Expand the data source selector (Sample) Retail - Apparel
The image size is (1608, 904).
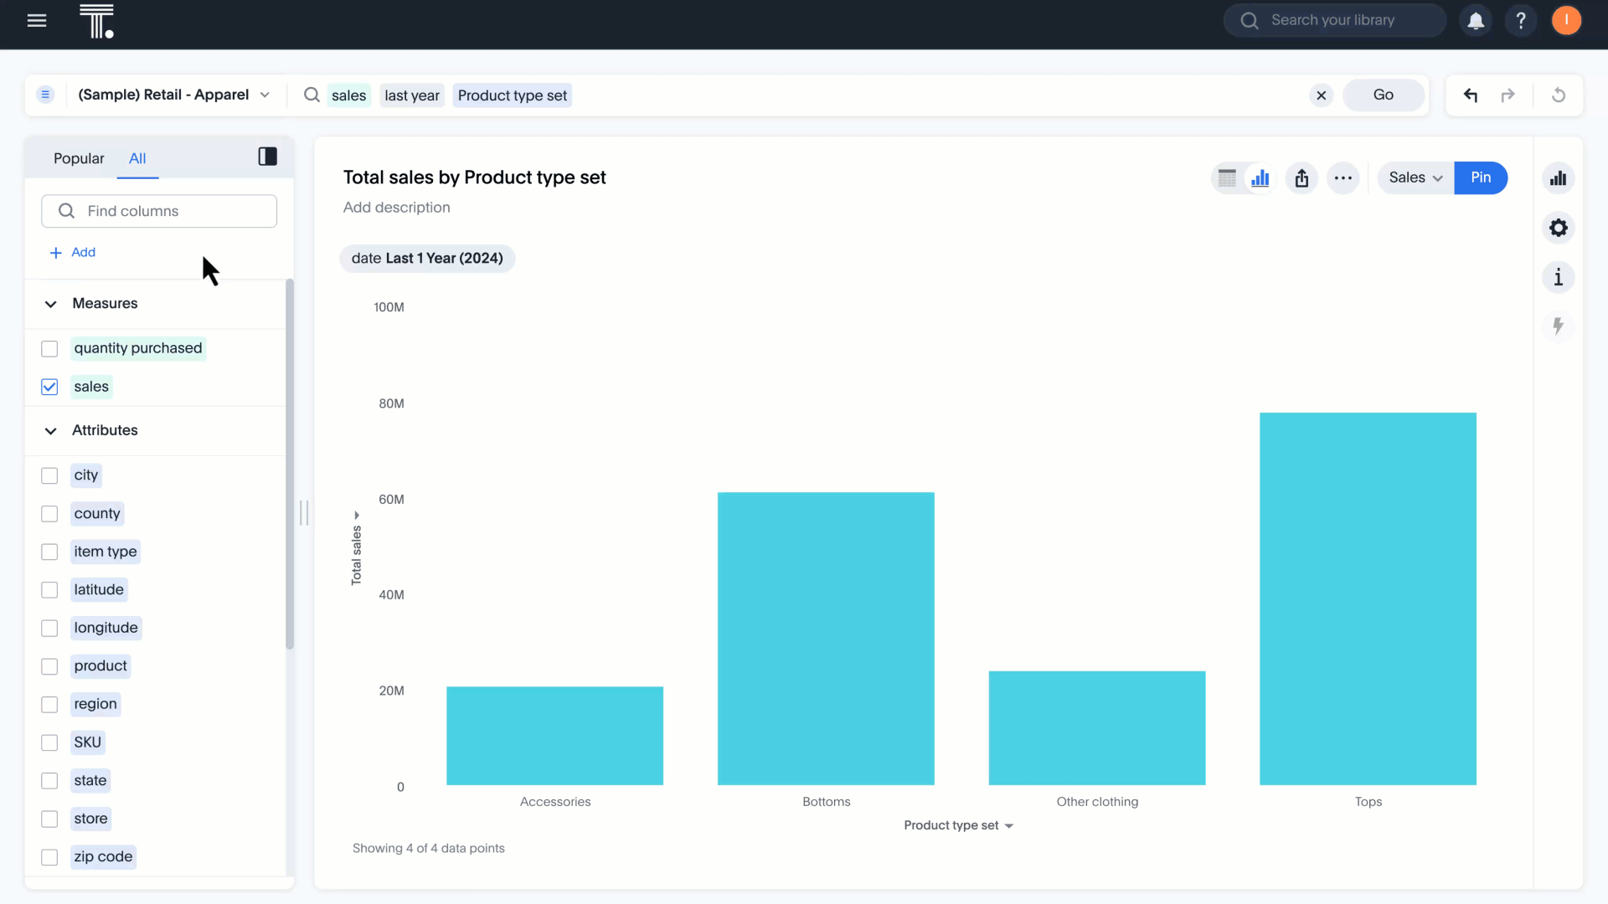[x=265, y=95]
